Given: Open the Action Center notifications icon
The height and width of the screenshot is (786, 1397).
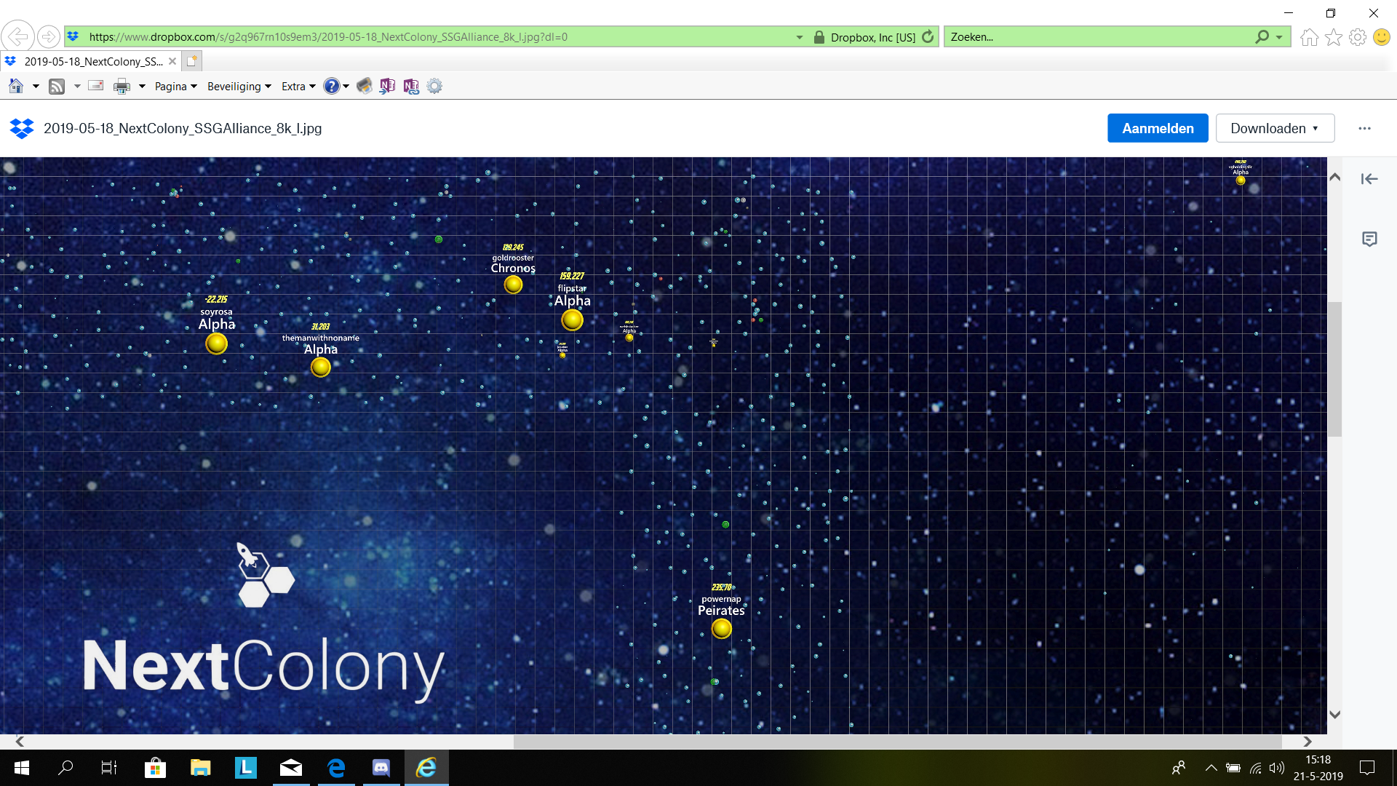Looking at the screenshot, I should tap(1367, 768).
